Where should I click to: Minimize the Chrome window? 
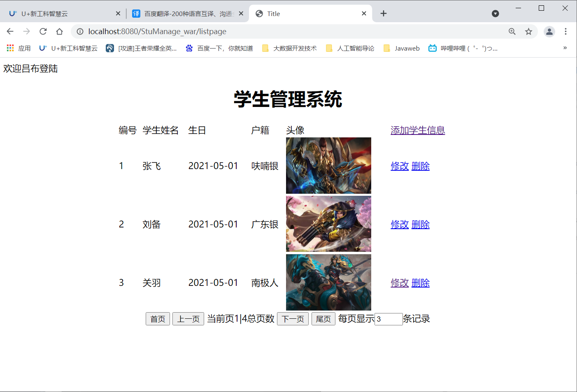pyautogui.click(x=519, y=8)
